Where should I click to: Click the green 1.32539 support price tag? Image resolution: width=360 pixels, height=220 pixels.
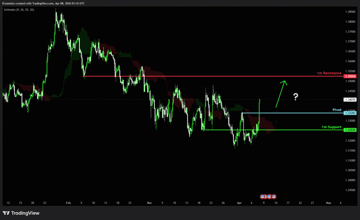(351, 130)
